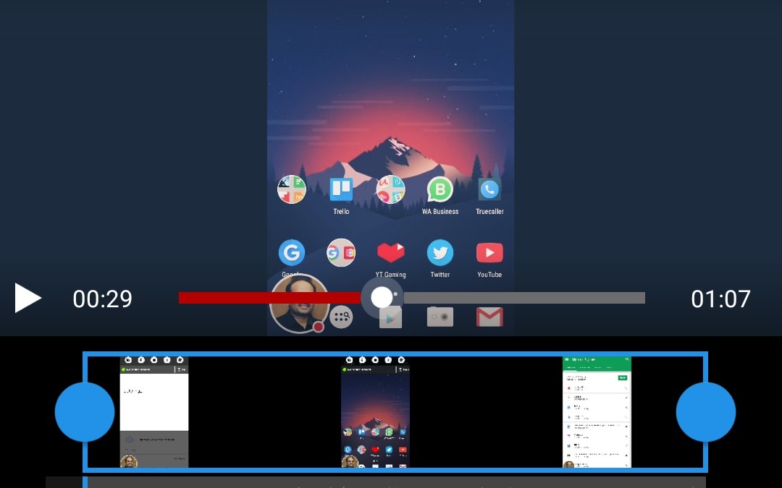Select the right blue trim handle
782x488 pixels.
coord(705,412)
